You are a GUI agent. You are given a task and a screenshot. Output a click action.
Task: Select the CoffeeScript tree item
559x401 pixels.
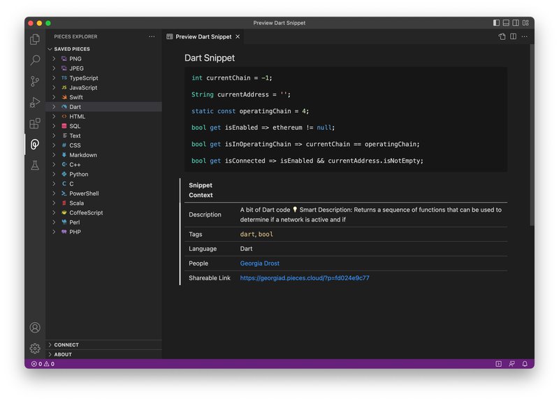point(103,212)
